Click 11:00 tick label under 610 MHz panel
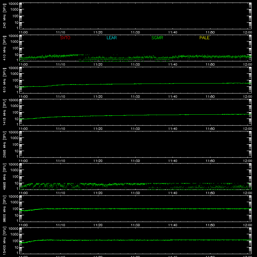The image size is (257, 257). pyautogui.click(x=23, y=97)
